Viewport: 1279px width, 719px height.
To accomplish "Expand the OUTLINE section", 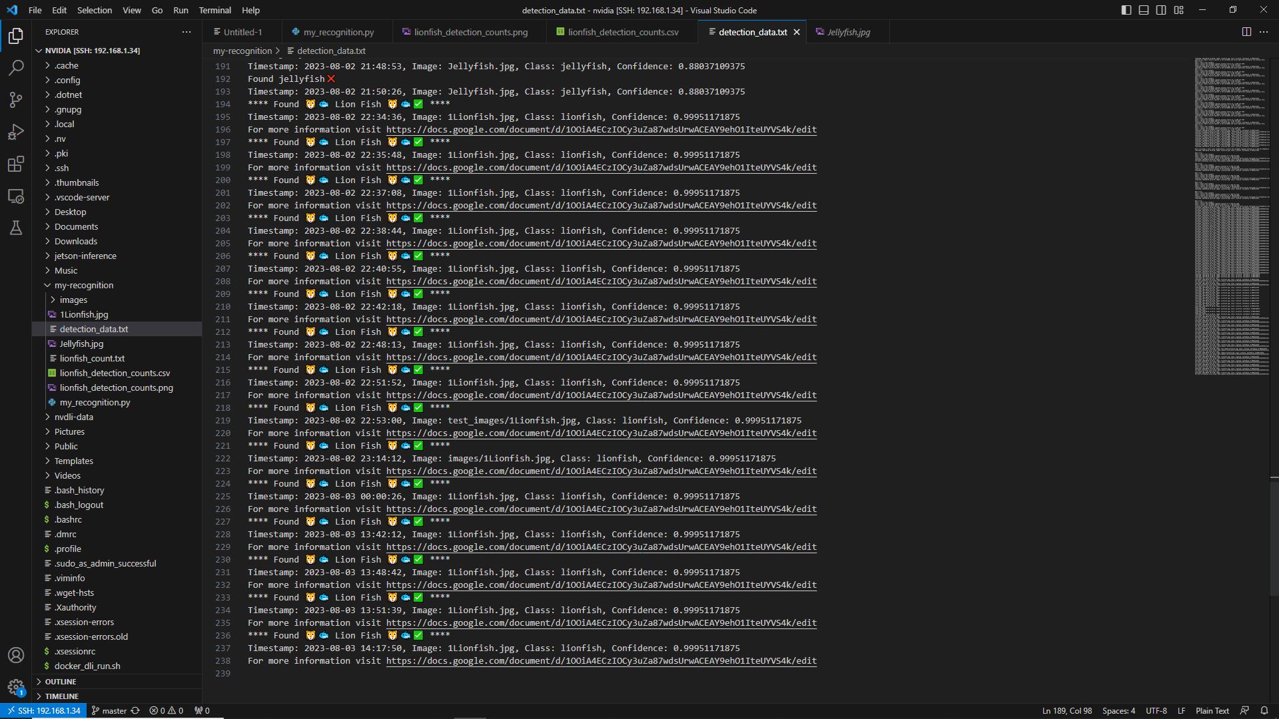I will [117, 682].
